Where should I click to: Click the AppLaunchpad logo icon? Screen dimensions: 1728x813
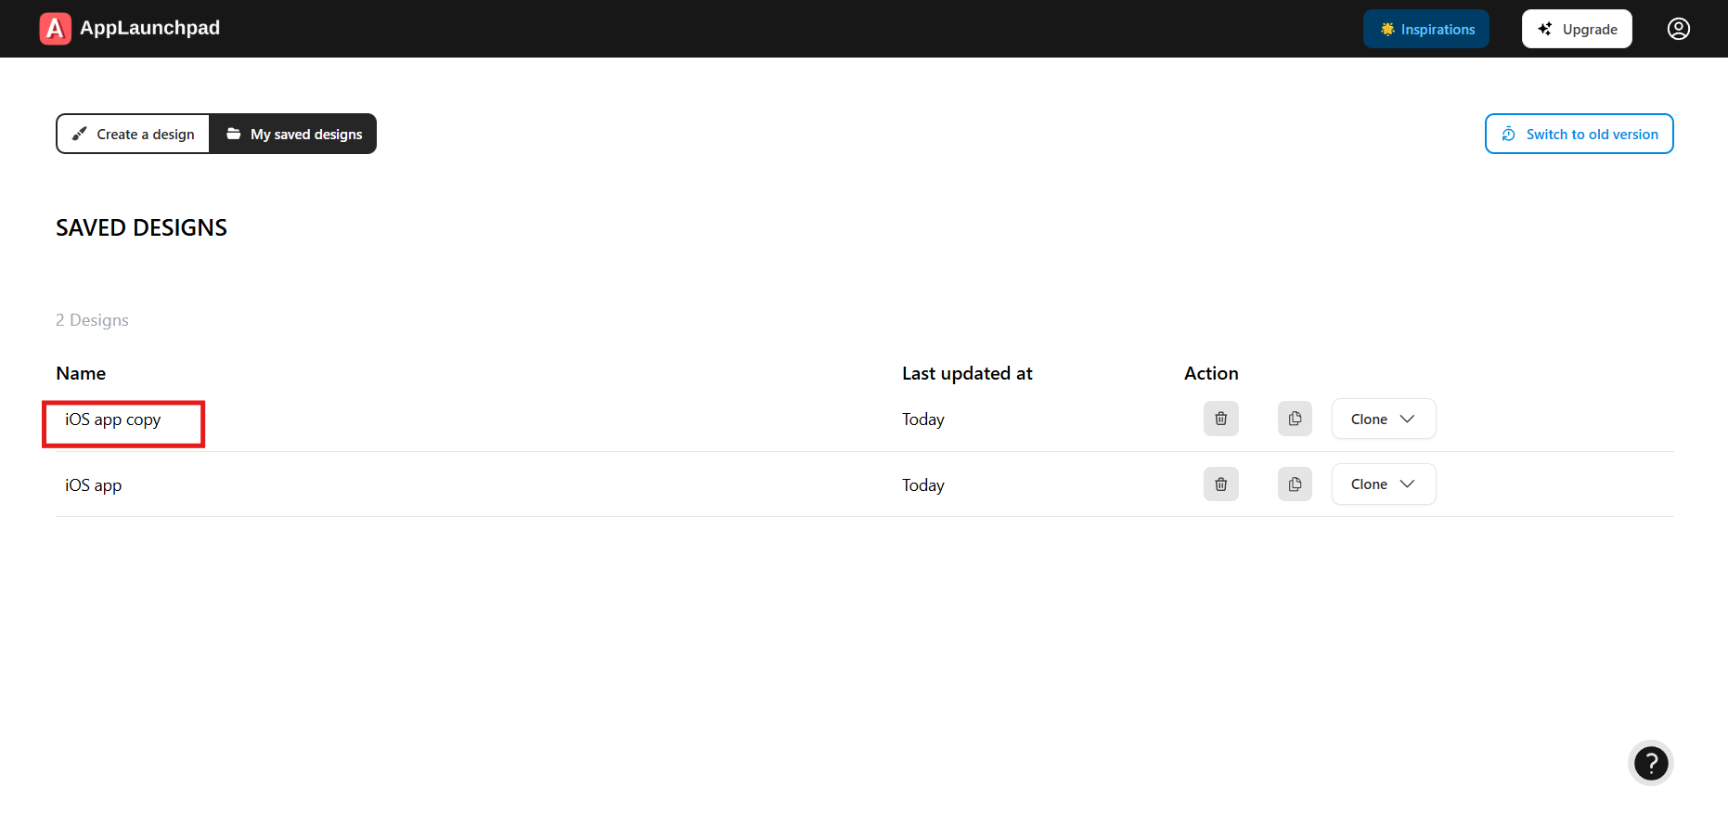pyautogui.click(x=55, y=29)
